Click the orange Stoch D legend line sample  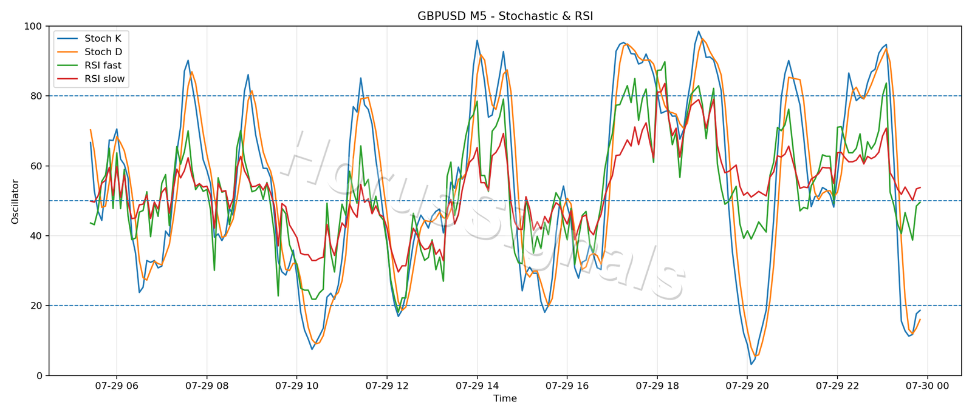tap(67, 52)
